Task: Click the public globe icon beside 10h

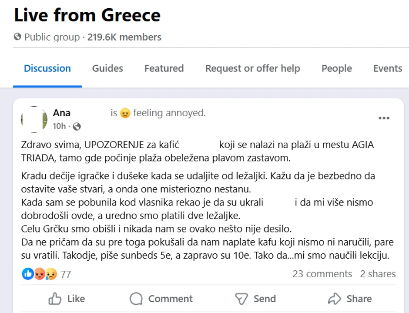Action: [77, 127]
